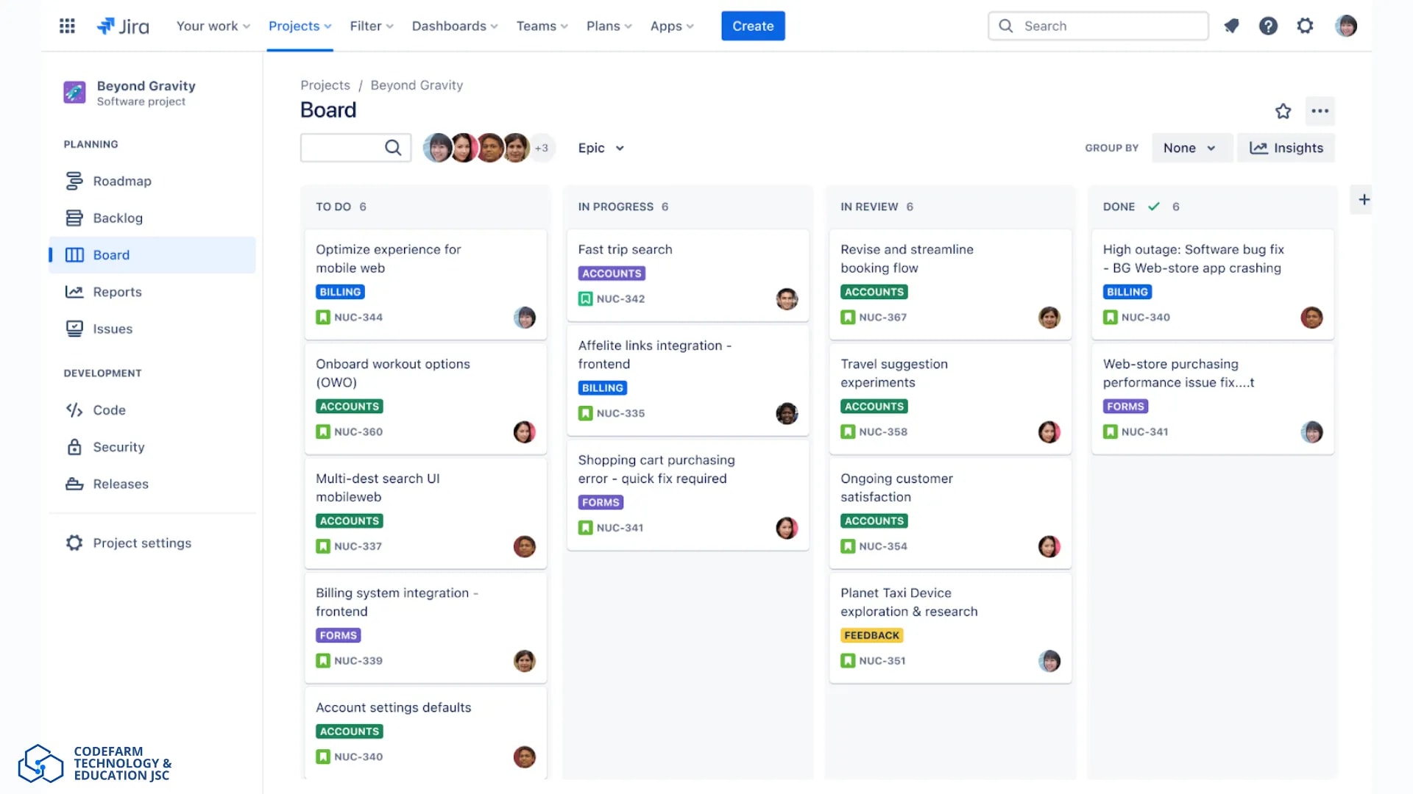The image size is (1413, 794).
Task: Open the Jira app switcher grid icon
Action: 67,26
